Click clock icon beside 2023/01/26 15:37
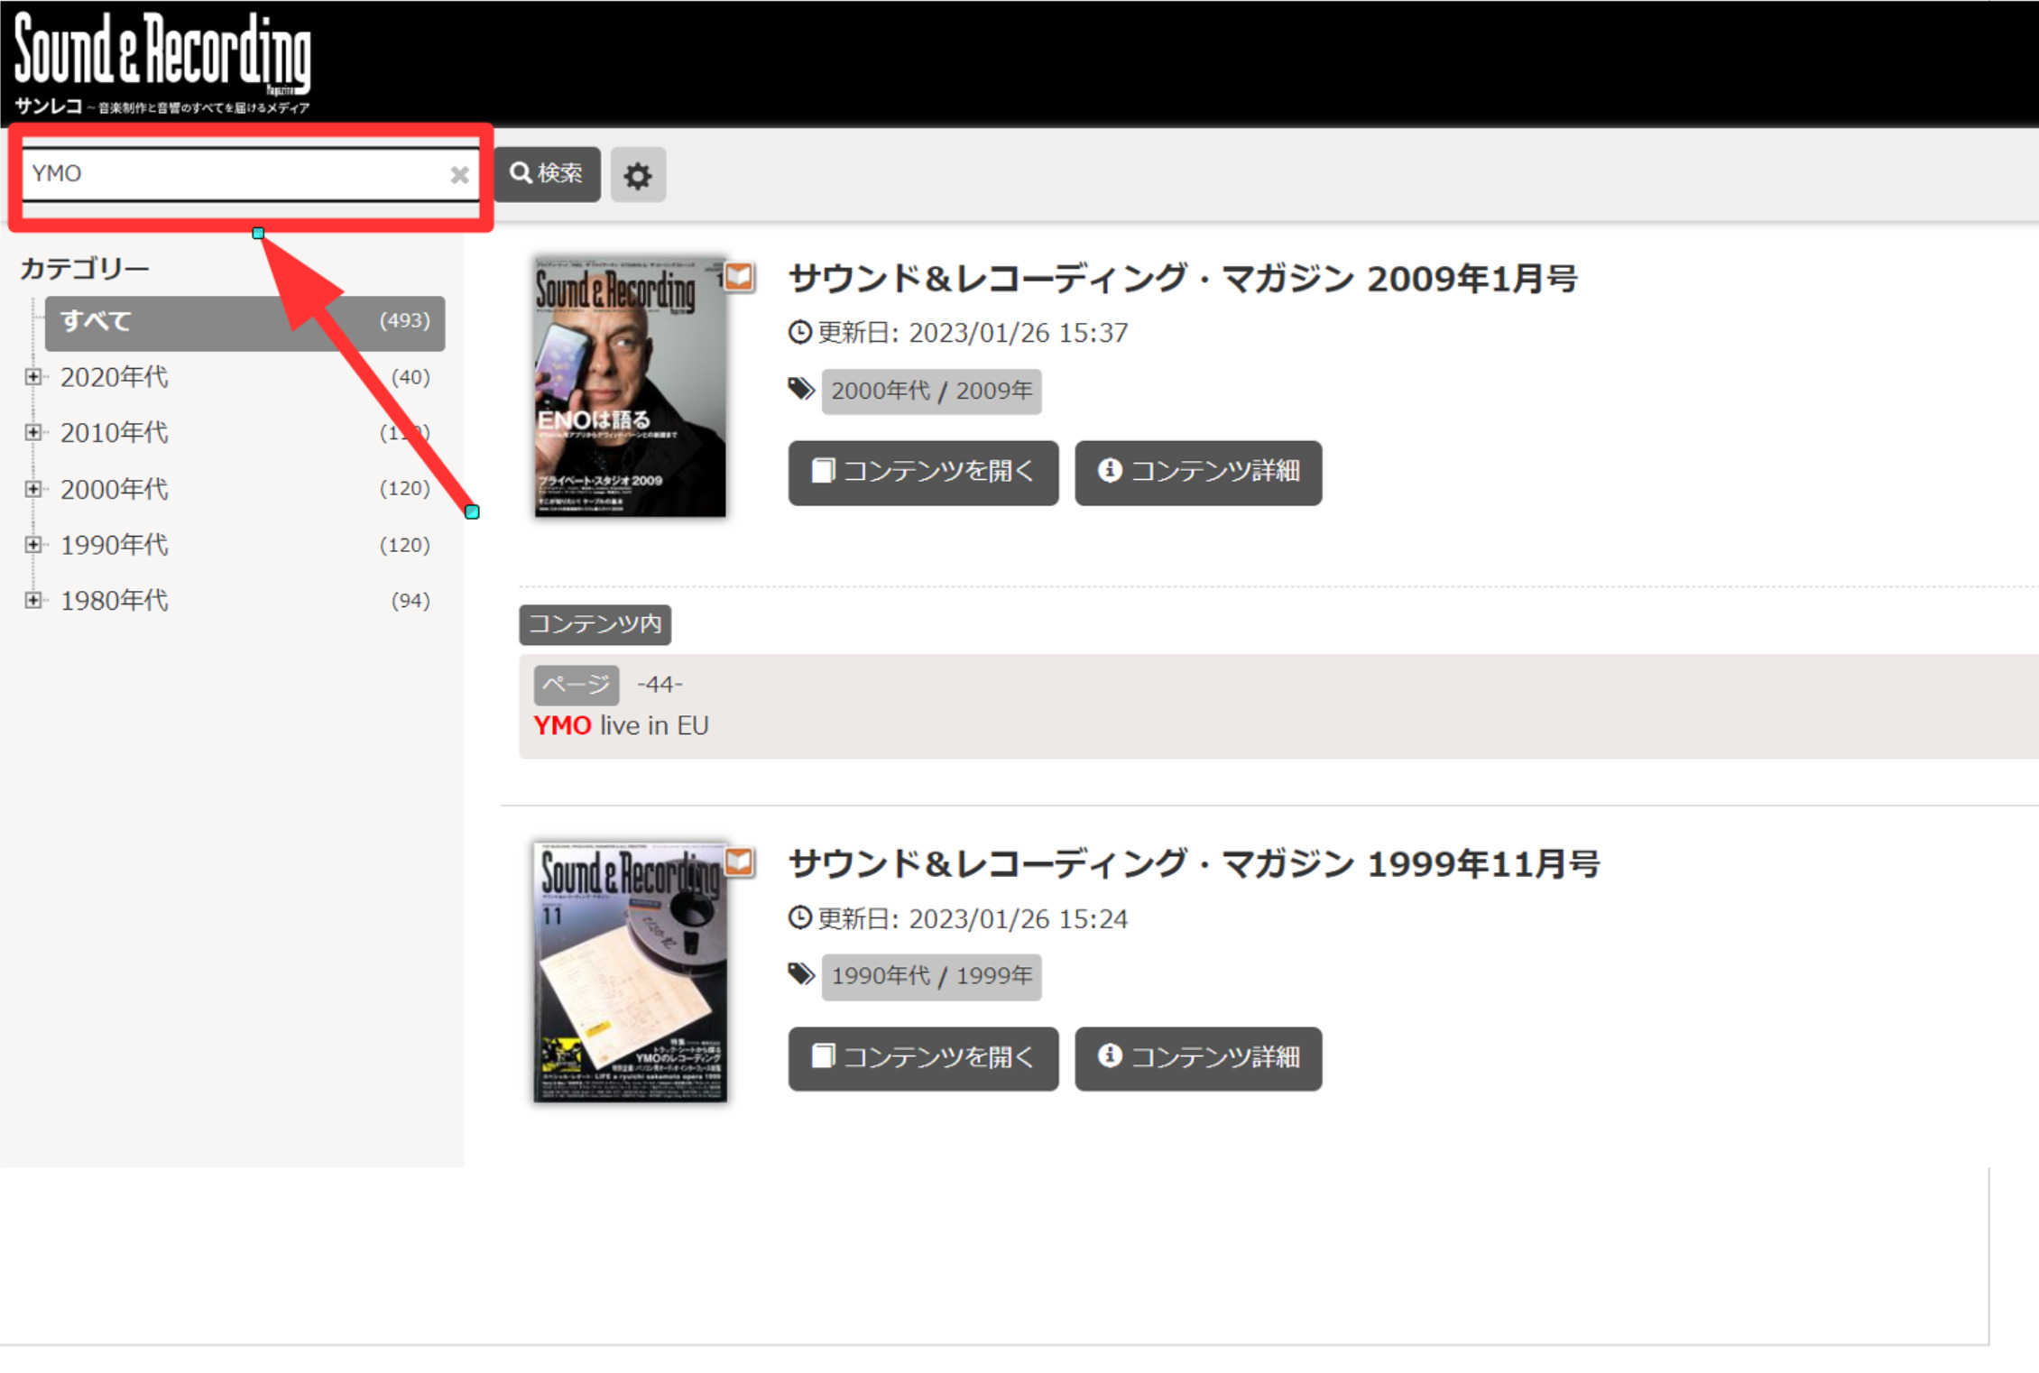The height and width of the screenshot is (1373, 2039). pos(799,333)
